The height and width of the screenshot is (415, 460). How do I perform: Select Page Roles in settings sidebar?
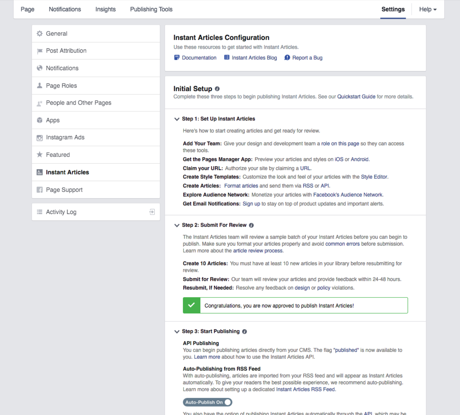(61, 86)
